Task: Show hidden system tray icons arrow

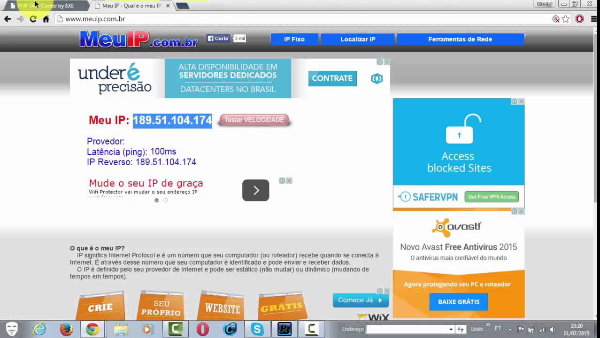Action: point(510,329)
